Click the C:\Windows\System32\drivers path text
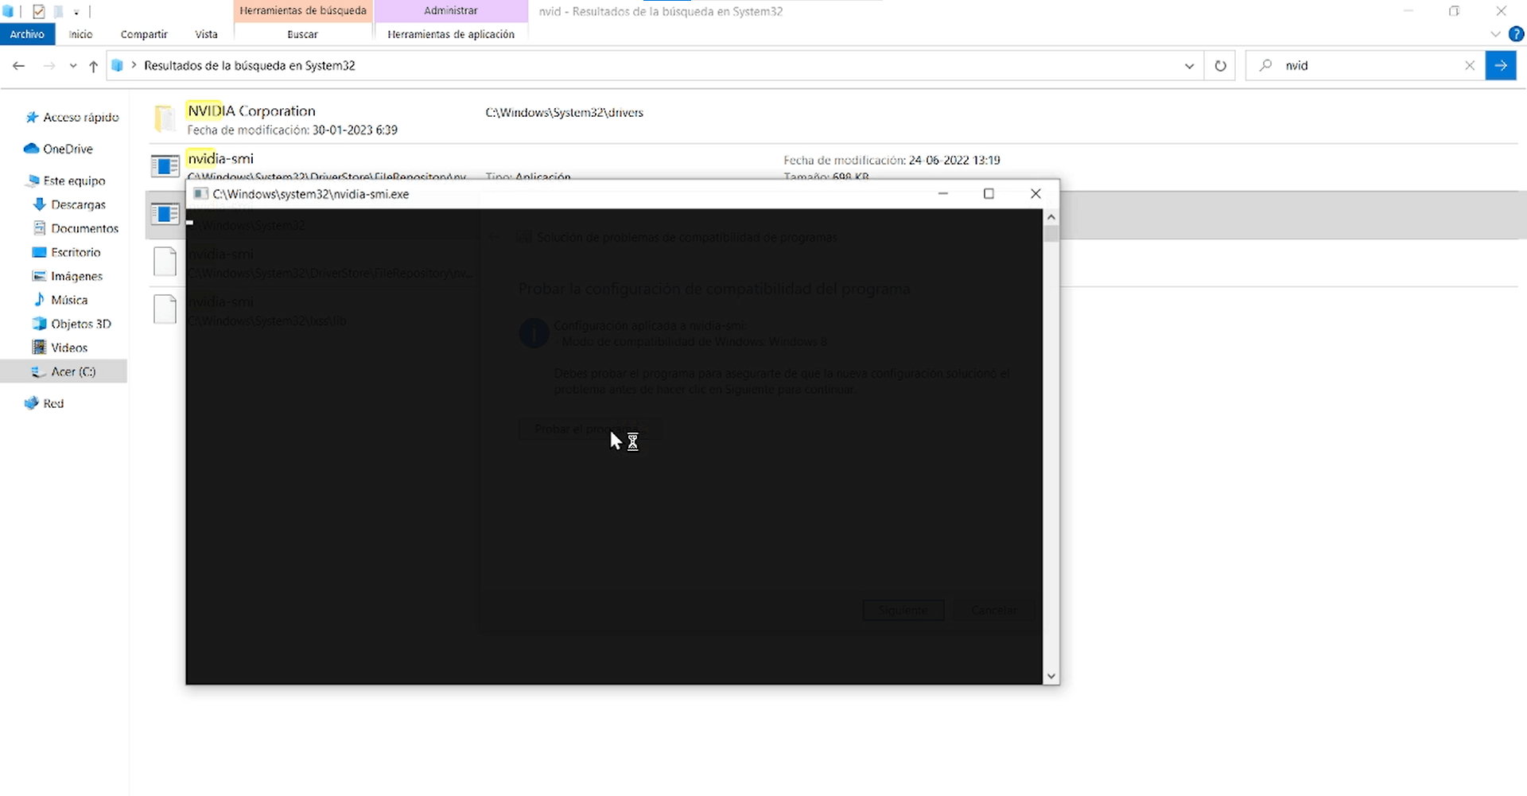 click(x=565, y=113)
